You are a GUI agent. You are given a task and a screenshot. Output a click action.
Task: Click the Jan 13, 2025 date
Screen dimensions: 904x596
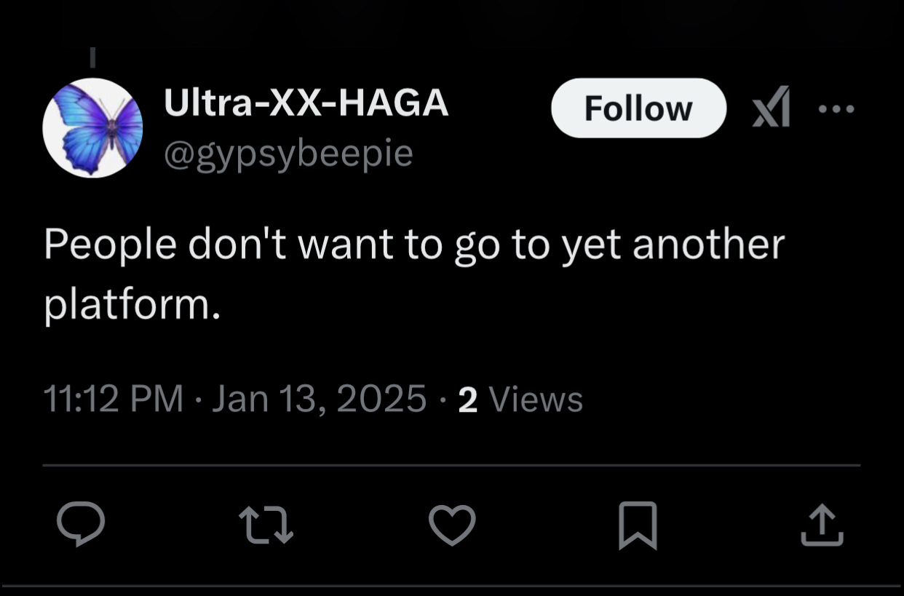click(319, 400)
